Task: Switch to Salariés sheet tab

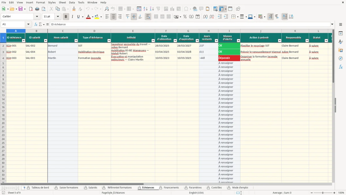Action: pyautogui.click(x=93, y=187)
